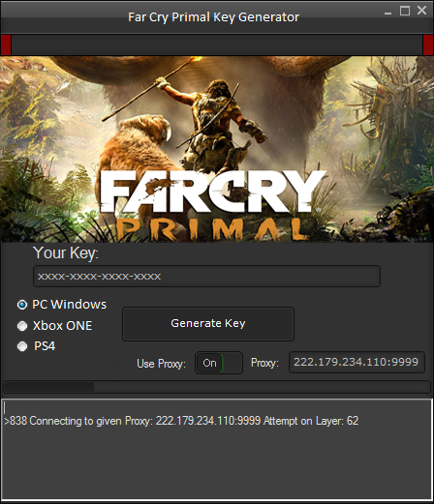Viewport: 434px width, 504px height.
Task: Click the left red block on top bar
Action: click(x=6, y=45)
